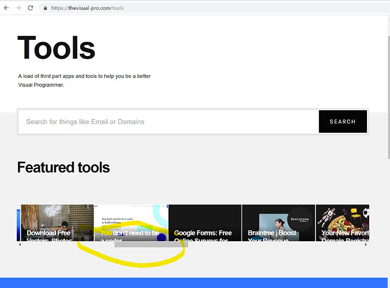Open the Google Forms Free Online Surveys card
Viewport: 390px width, 288px height.
(205, 223)
